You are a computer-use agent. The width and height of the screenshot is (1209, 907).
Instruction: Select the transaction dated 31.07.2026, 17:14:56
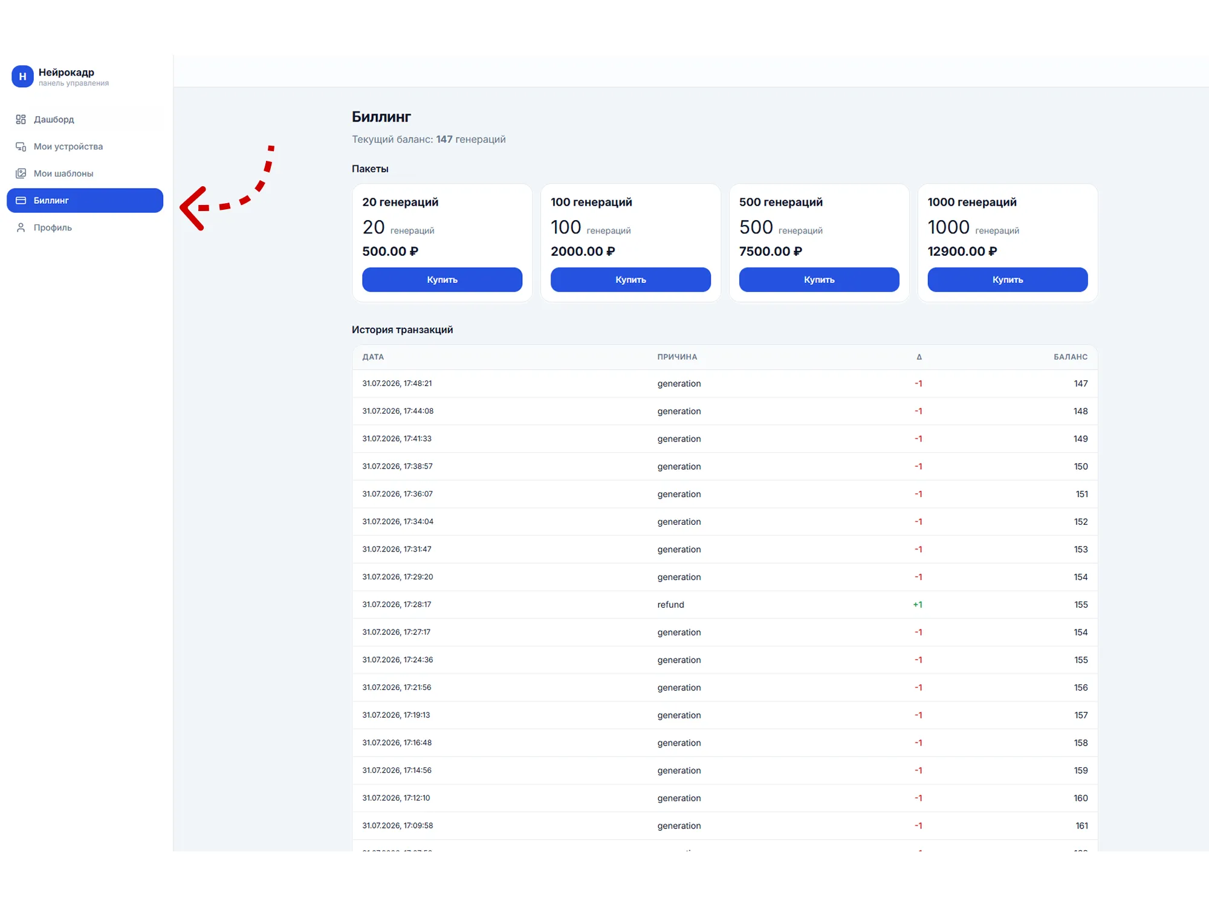[725, 770]
